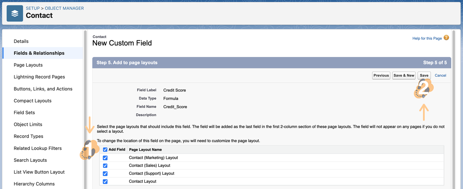463x189 pixels.
Task: Click the Save & New button
Action: click(x=404, y=75)
